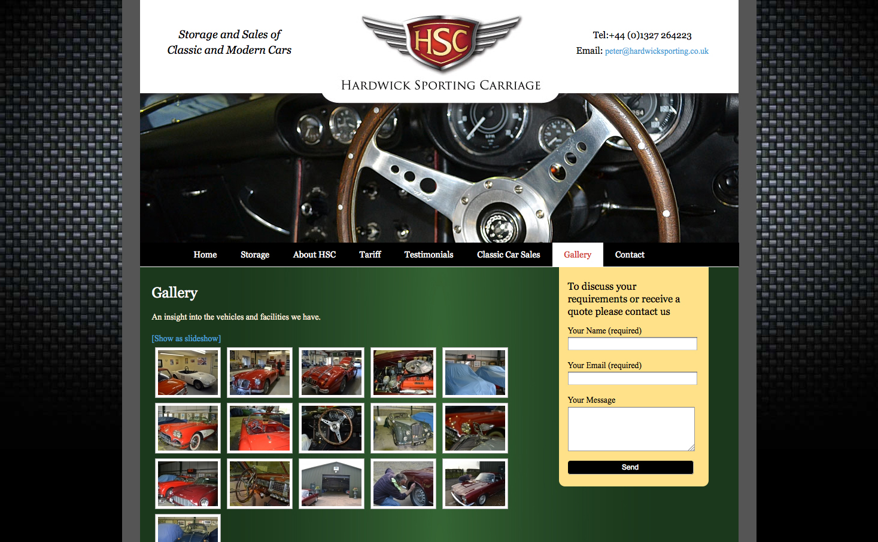
Task: Click the Your Name input field
Action: [632, 344]
